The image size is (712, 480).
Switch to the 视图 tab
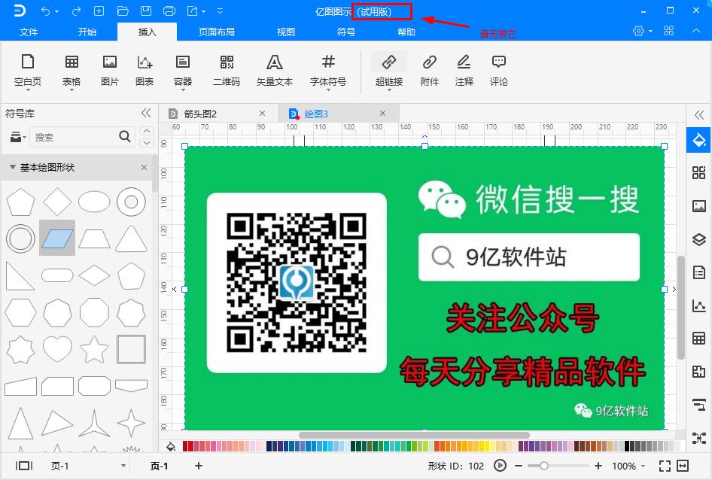pos(285,32)
